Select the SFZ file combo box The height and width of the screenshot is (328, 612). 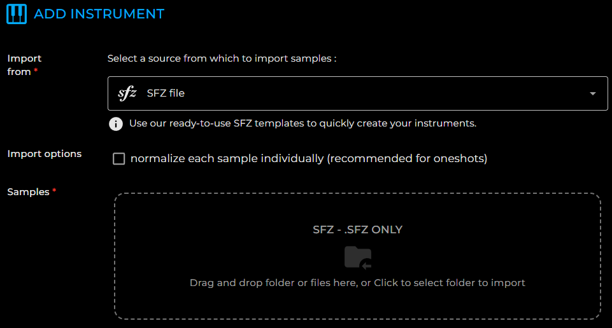(357, 93)
